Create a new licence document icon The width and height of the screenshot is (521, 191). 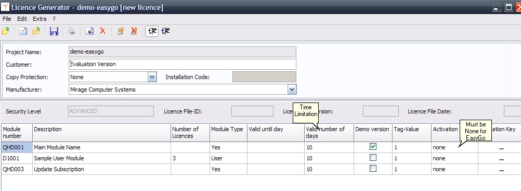point(23,31)
